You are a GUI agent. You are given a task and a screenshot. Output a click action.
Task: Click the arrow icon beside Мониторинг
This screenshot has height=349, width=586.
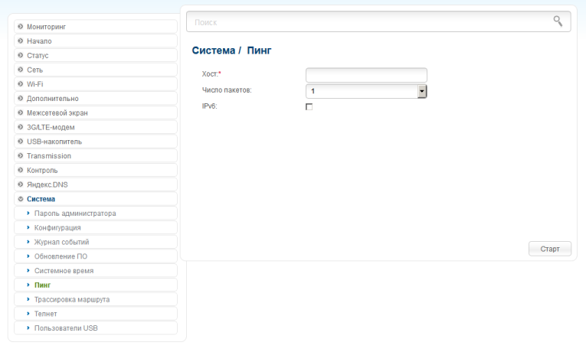(x=21, y=27)
